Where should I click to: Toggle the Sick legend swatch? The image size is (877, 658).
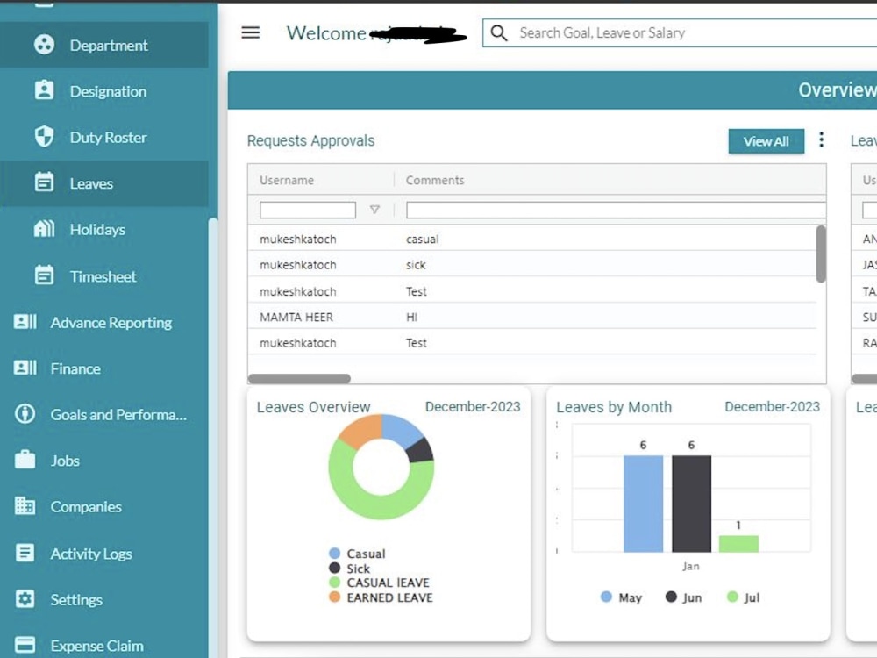334,568
